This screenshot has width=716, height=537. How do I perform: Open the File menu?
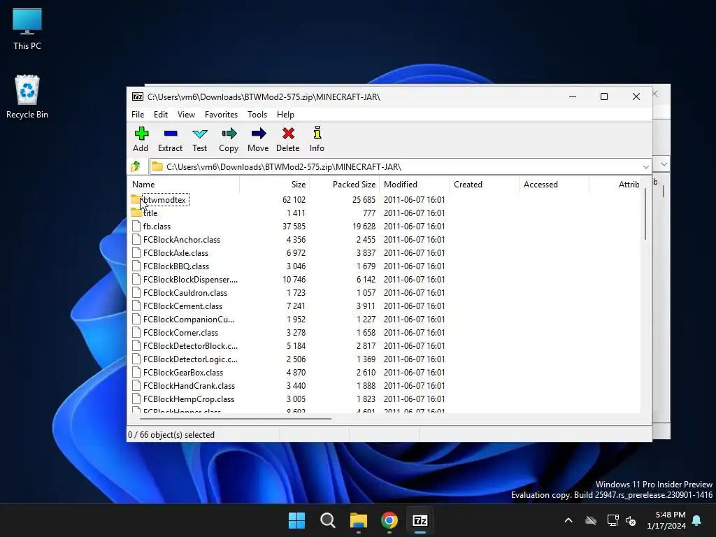coord(138,115)
